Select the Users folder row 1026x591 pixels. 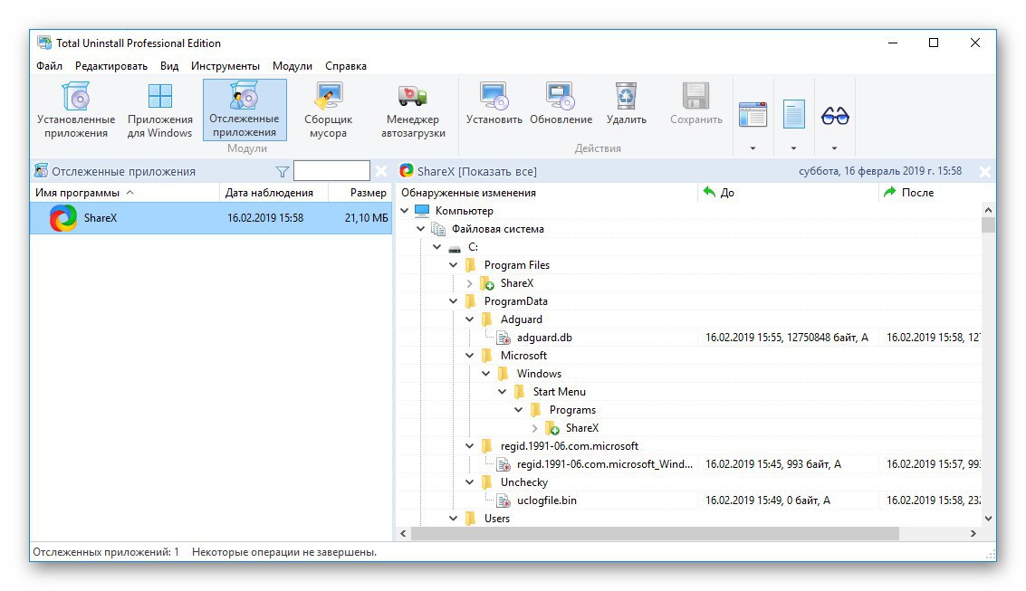pos(496,519)
